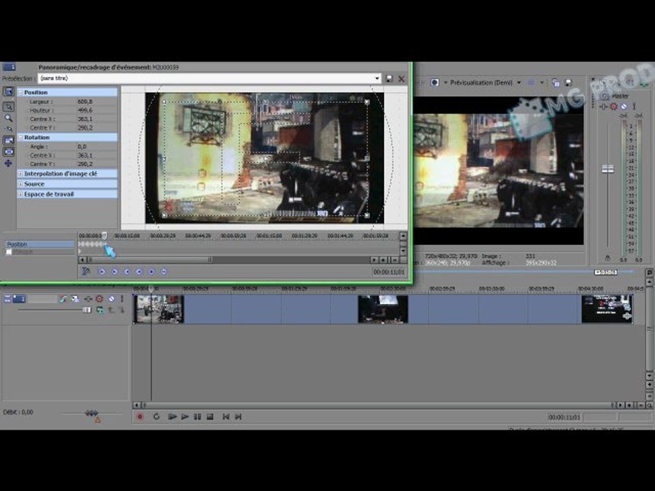
Task: Click the Master bus FX icon
Action: (604, 106)
